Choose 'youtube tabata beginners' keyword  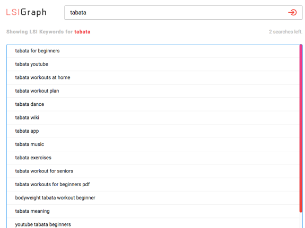point(153,223)
